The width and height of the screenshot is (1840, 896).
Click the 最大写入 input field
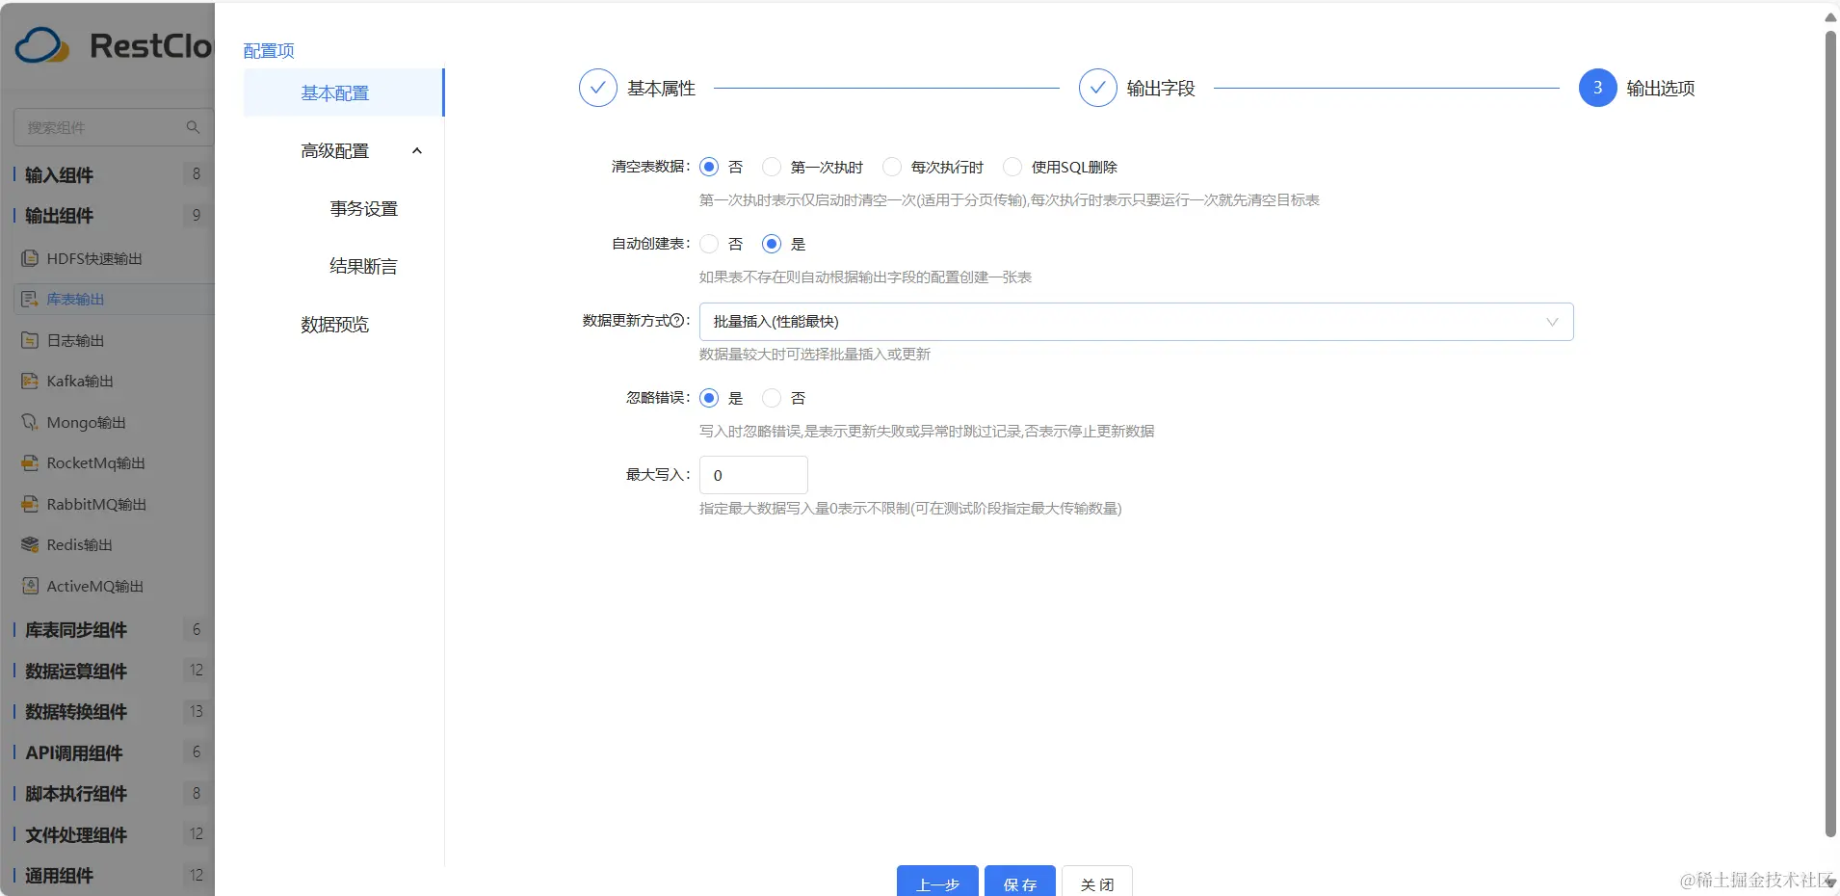pyautogui.click(x=753, y=474)
